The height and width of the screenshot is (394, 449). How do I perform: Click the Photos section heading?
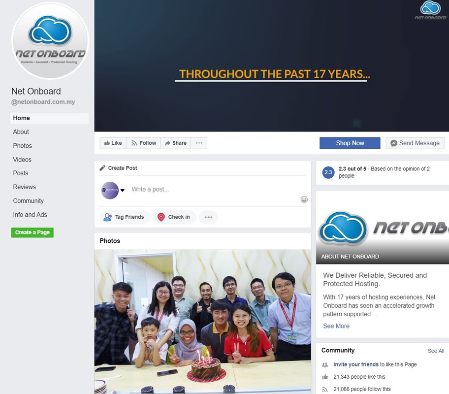110,241
